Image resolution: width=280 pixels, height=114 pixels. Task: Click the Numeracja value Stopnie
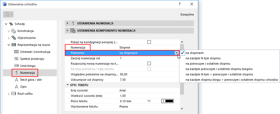(125, 47)
